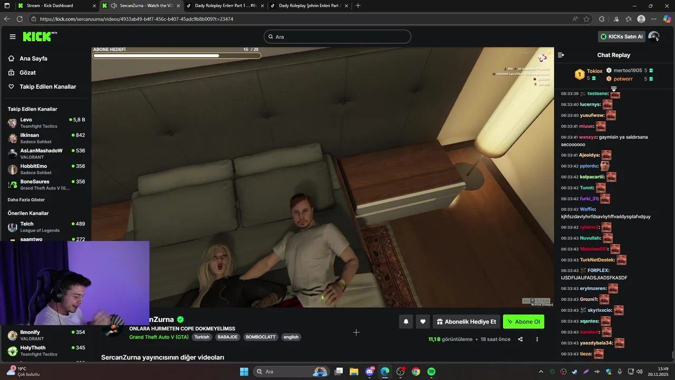Image resolution: width=675 pixels, height=380 pixels.
Task: Open Edge settings and more menu
Action: coord(654,19)
